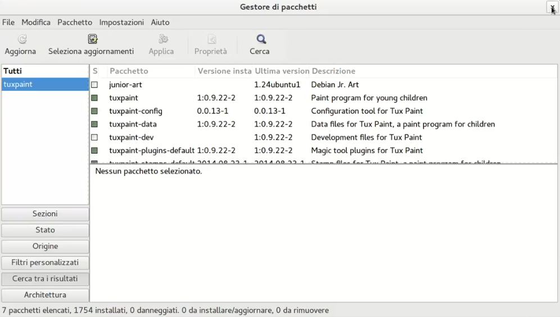Click the Applica toolbar icon

162,39
